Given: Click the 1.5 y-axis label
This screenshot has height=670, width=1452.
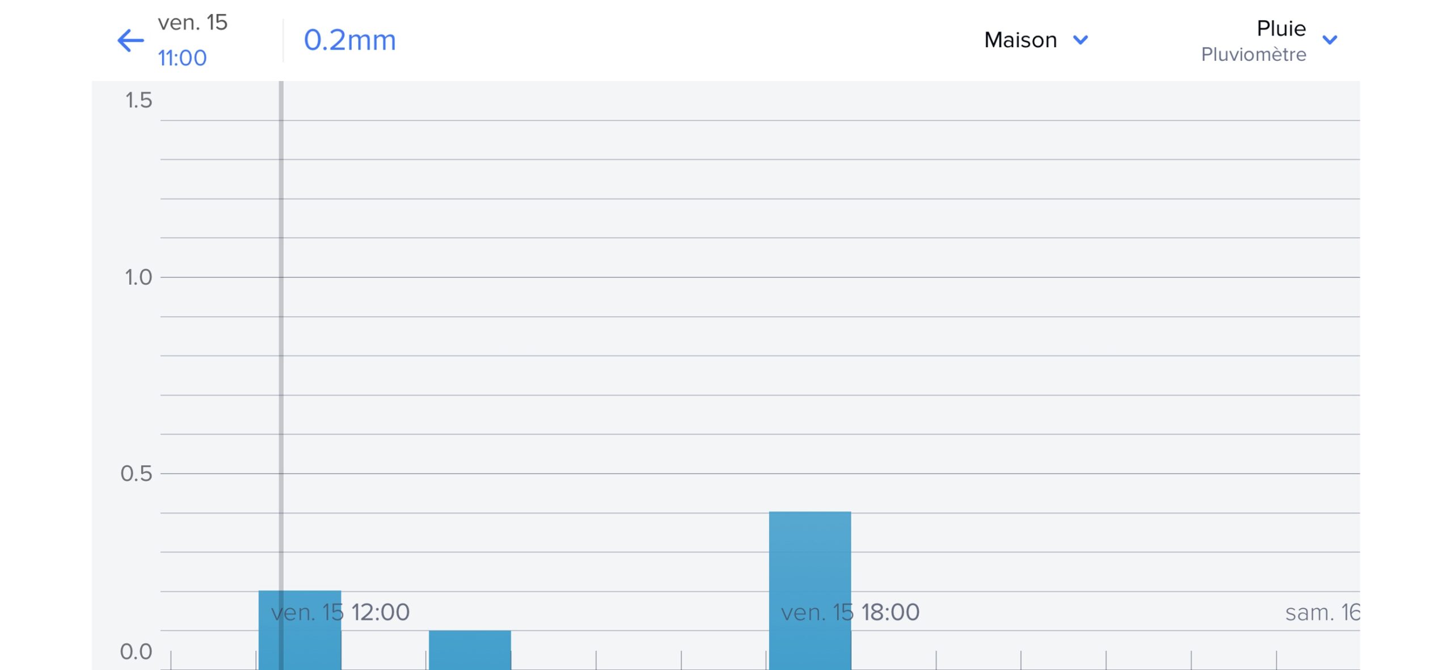Looking at the screenshot, I should 138,100.
